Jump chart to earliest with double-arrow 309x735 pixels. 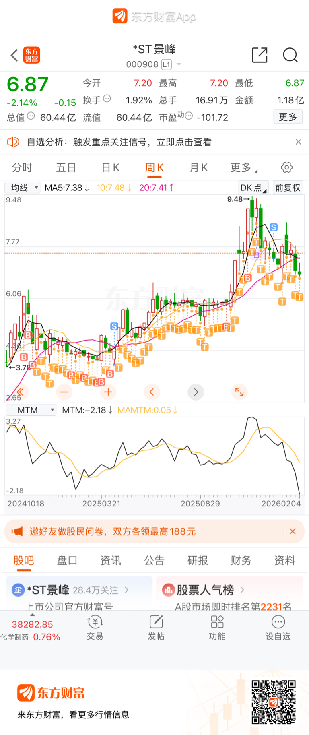pos(20,392)
